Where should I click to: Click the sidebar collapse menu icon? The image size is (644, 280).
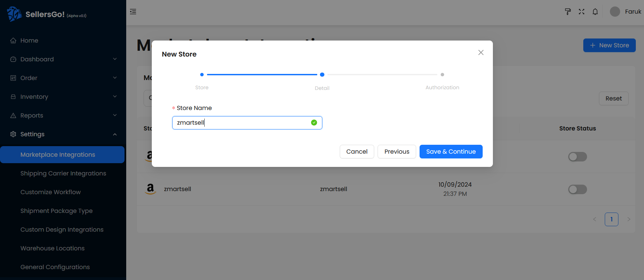[x=133, y=12]
